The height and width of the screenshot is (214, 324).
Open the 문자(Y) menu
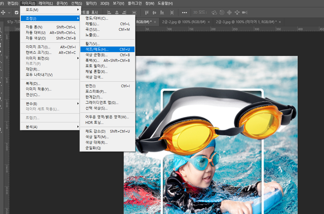[62, 3]
